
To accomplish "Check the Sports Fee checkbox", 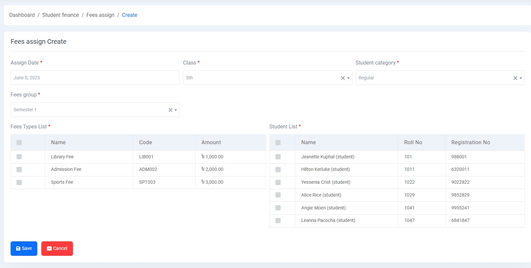I will [x=19, y=182].
